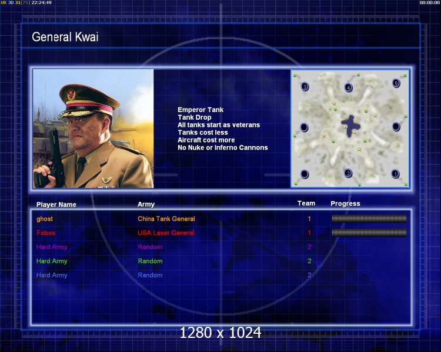Image resolution: width=441 pixels, height=352 pixels.
Task: Select start position 5 on the minimap
Action: (x=396, y=83)
